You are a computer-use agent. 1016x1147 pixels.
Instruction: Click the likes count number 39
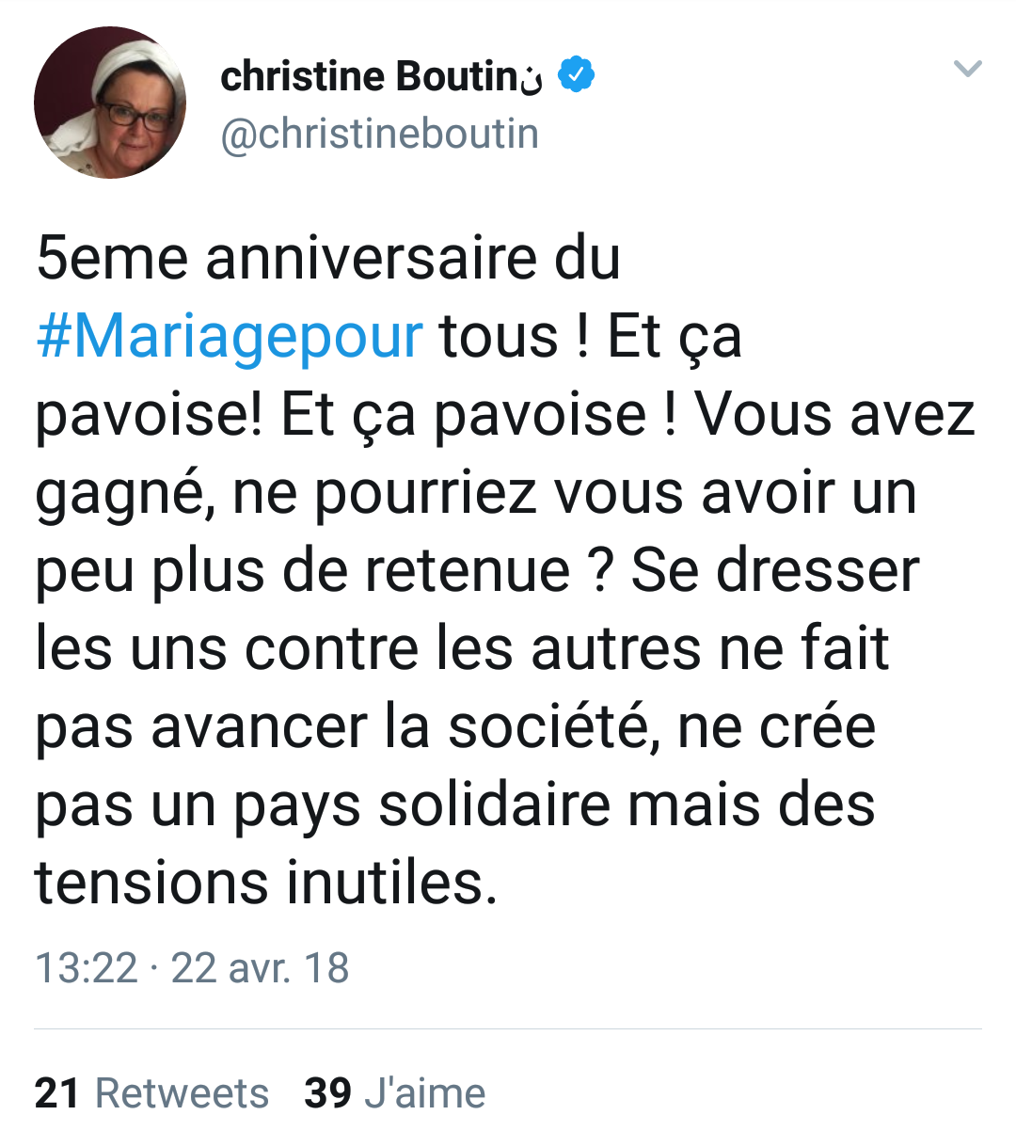[327, 1093]
